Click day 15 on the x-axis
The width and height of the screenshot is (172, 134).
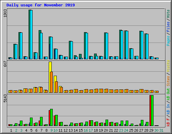pyautogui.click(x=81, y=130)
